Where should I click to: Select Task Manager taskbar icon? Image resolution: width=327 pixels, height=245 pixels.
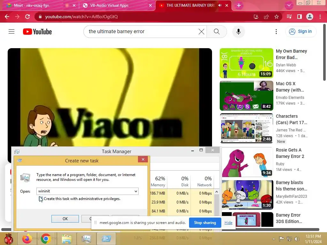tap(86, 239)
